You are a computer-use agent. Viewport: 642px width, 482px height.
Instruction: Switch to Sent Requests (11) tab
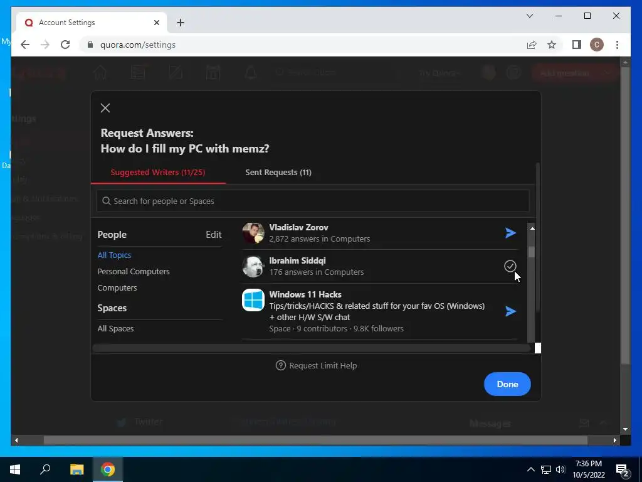[278, 172]
